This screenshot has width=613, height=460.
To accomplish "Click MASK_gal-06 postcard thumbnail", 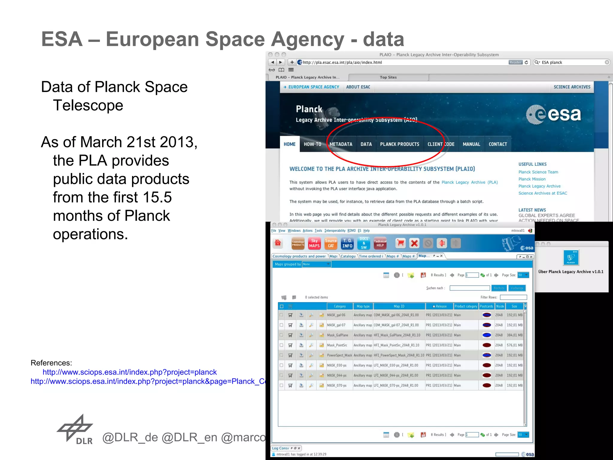I will (x=487, y=315).
